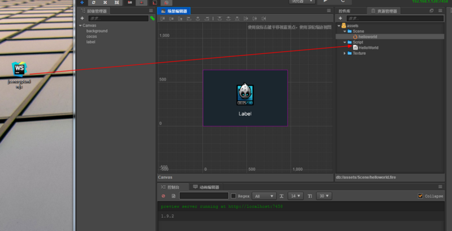Image resolution: width=452 pixels, height=231 pixels.
Task: Focus the console filter input field
Action: (x=204, y=196)
